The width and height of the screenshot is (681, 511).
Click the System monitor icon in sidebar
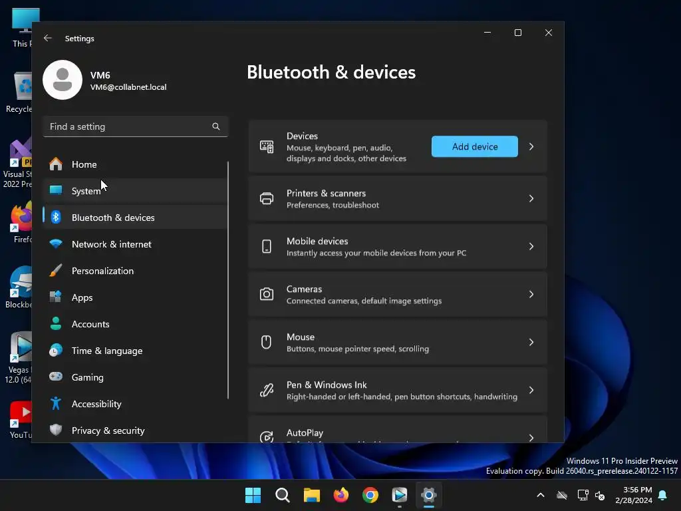[x=56, y=190]
